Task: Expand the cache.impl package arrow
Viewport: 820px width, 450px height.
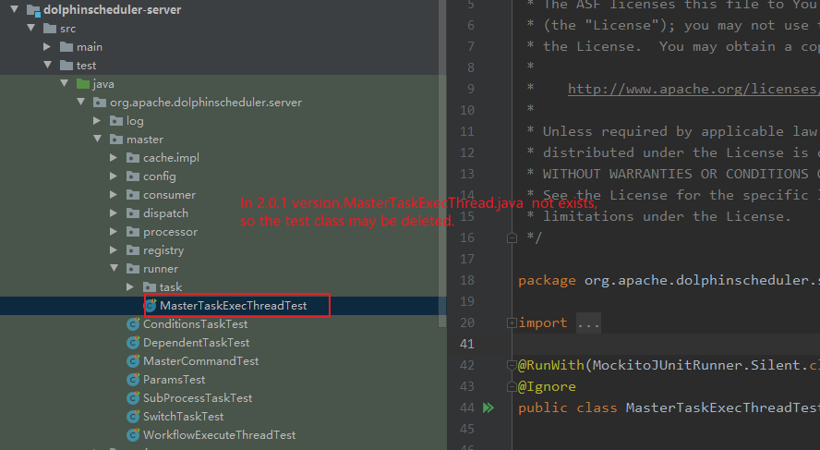Action: click(114, 157)
